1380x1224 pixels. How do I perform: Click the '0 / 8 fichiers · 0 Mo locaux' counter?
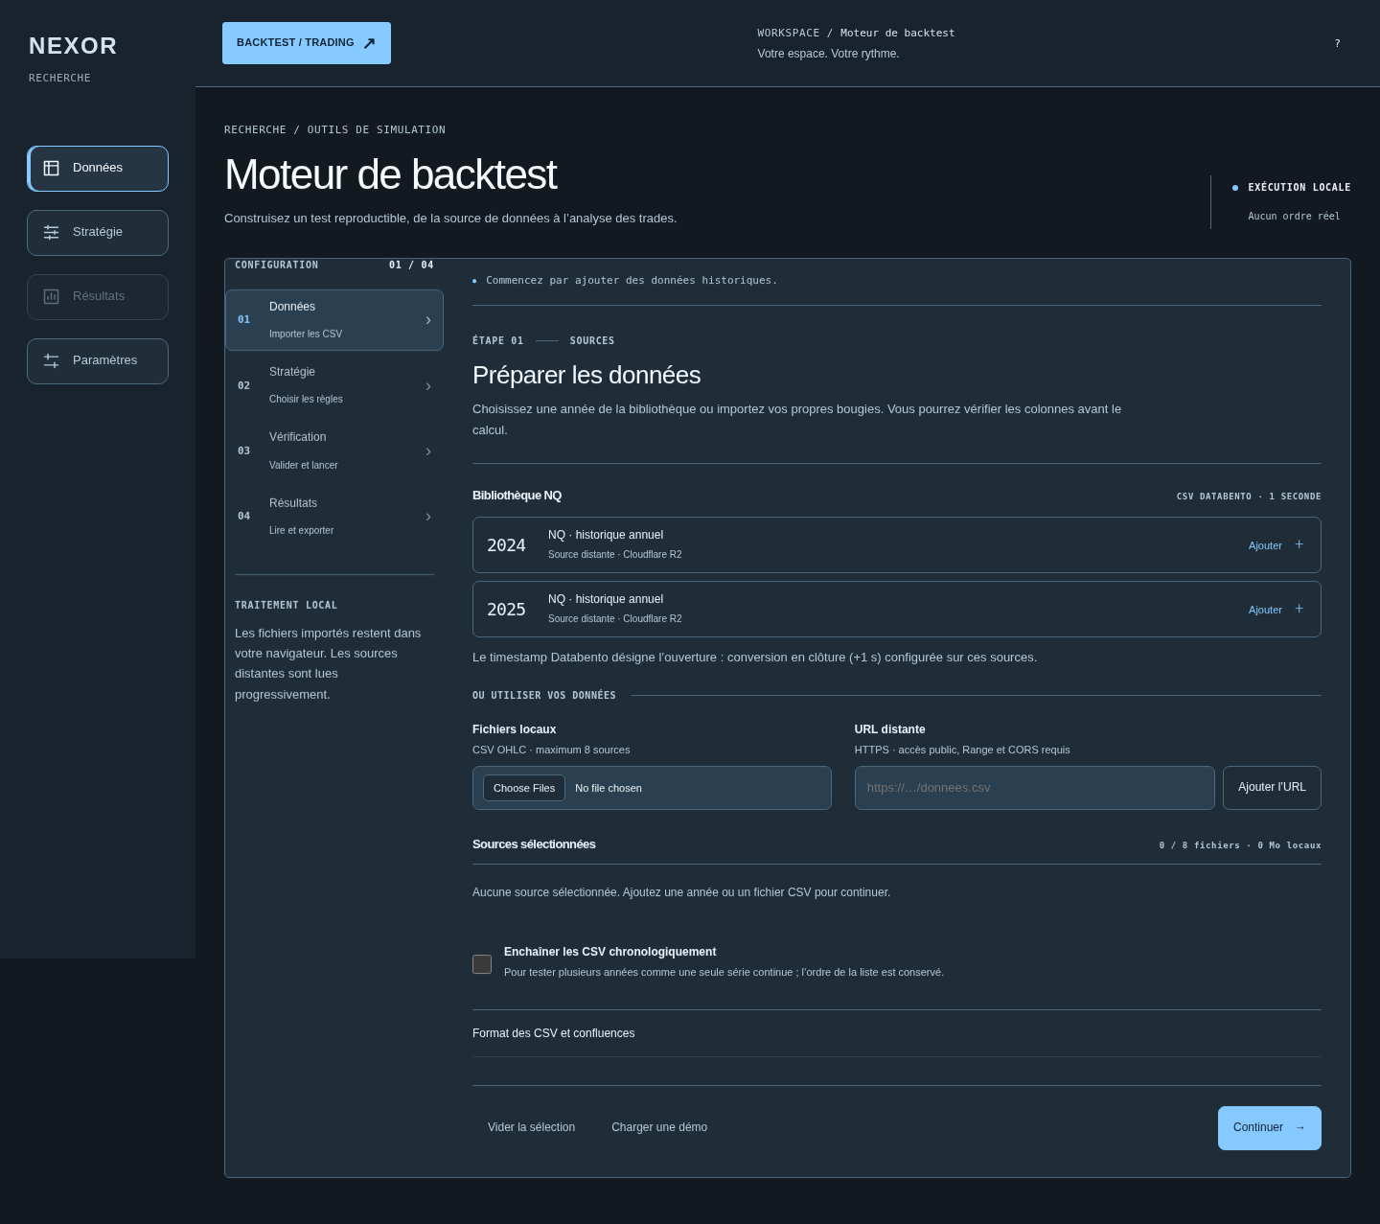tap(1240, 845)
